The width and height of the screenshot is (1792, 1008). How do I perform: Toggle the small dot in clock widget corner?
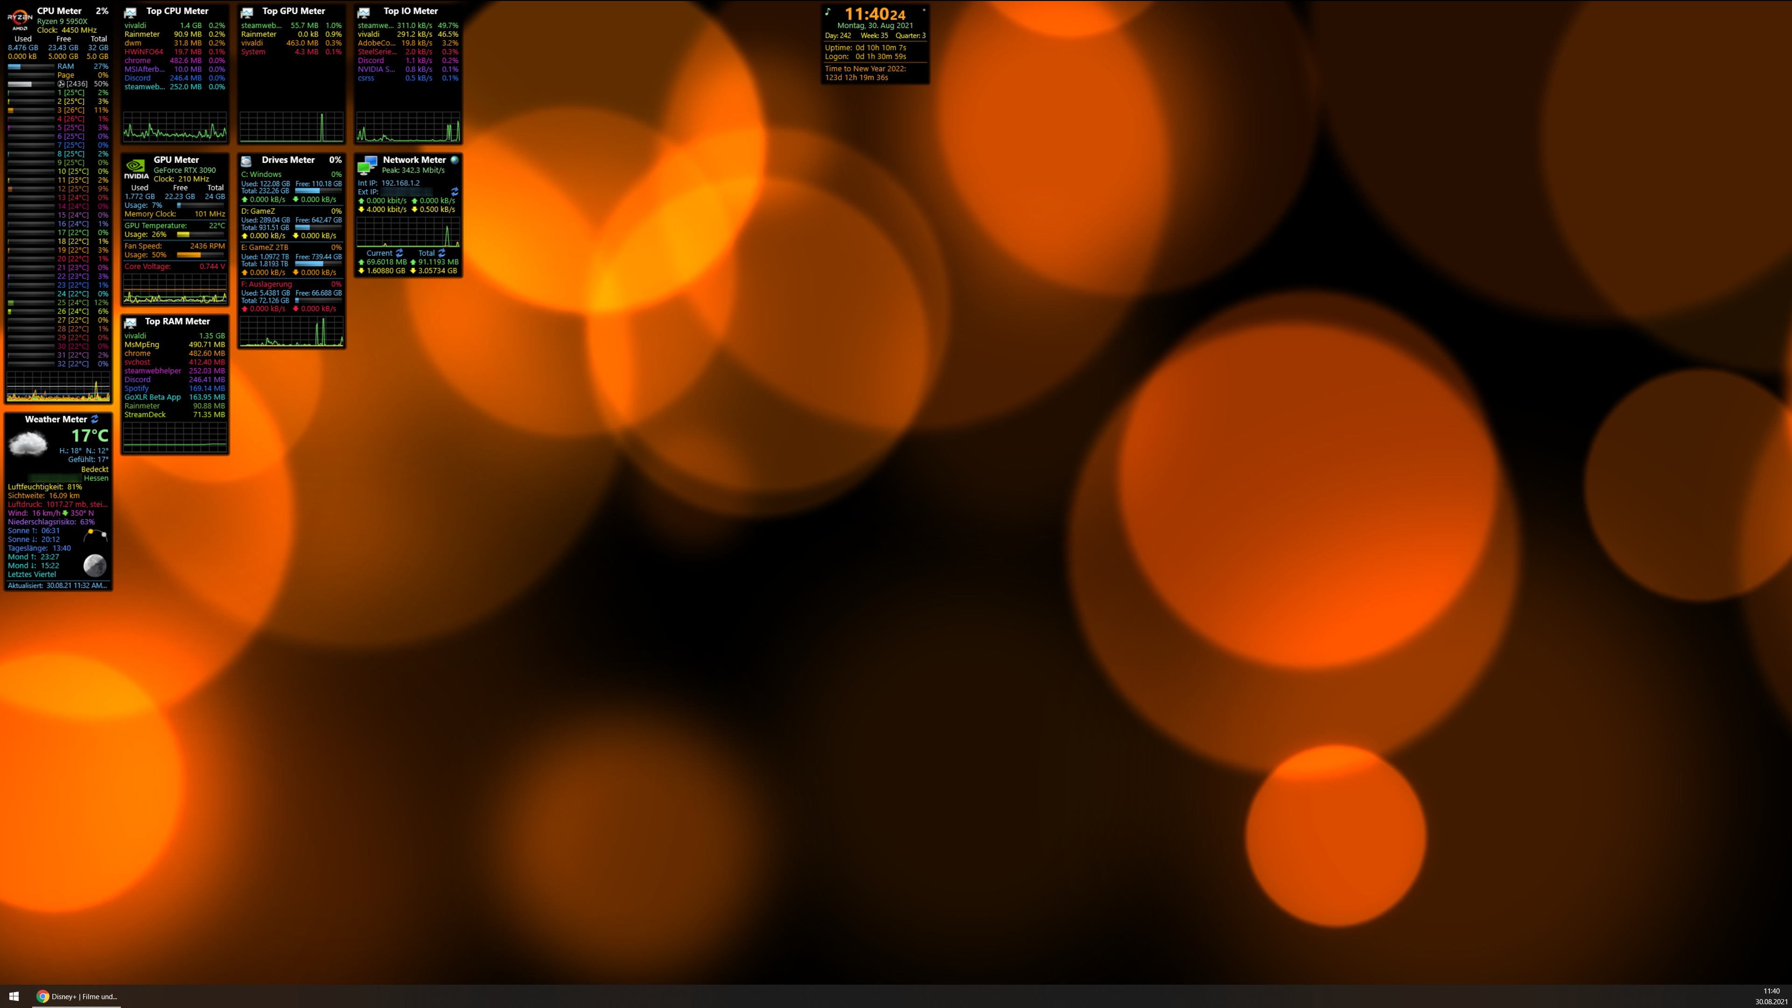pos(924,10)
